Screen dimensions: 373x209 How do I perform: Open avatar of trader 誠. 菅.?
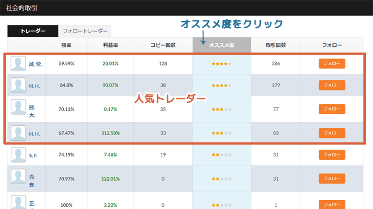pyautogui.click(x=18, y=63)
